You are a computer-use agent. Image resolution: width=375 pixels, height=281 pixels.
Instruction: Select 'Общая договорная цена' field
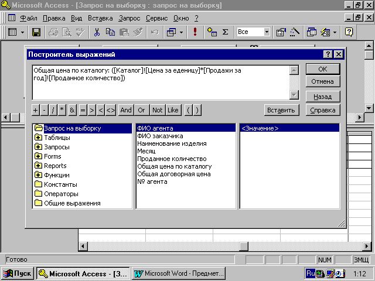(x=174, y=174)
